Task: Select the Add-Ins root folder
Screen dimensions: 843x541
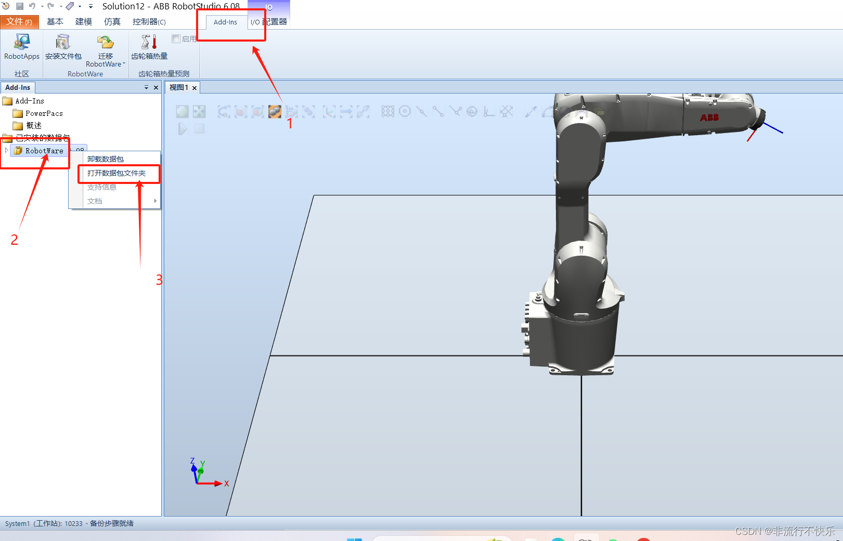Action: click(24, 101)
